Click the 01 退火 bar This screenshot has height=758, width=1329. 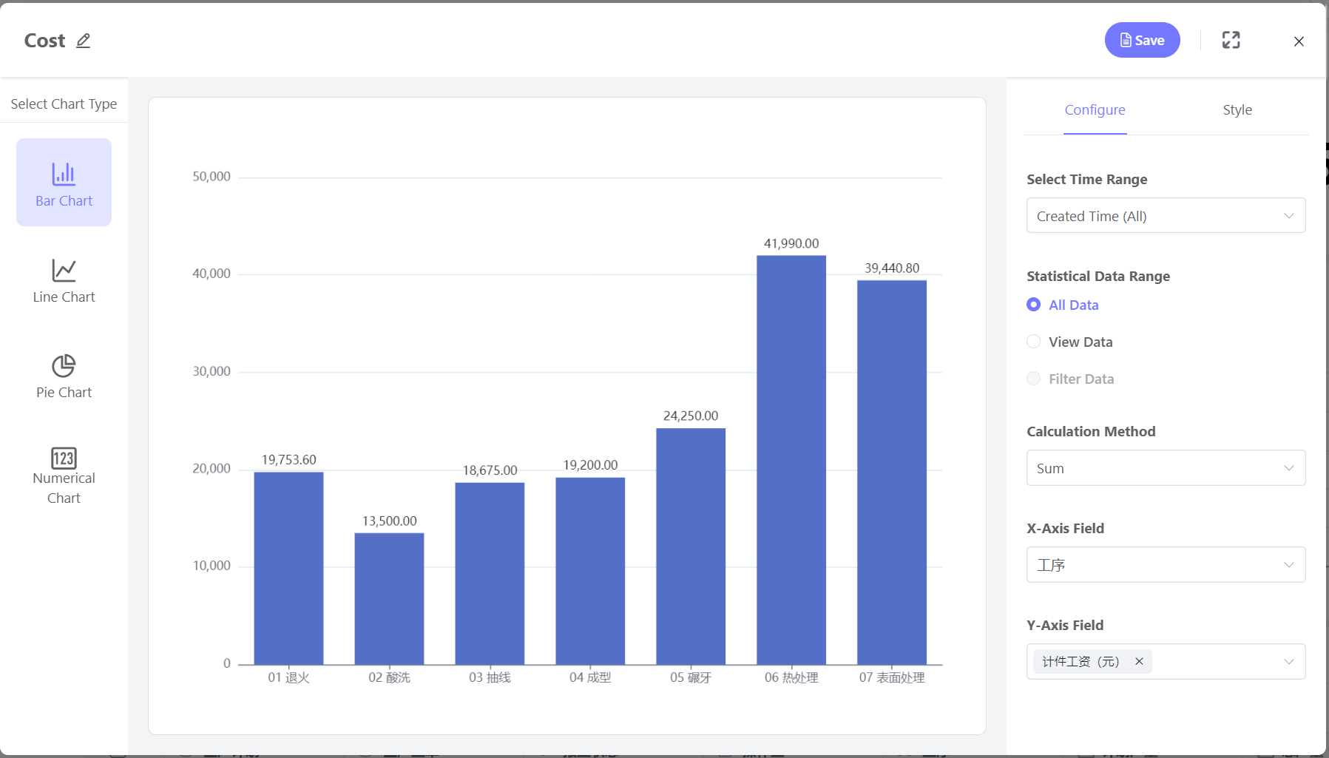tap(288, 568)
